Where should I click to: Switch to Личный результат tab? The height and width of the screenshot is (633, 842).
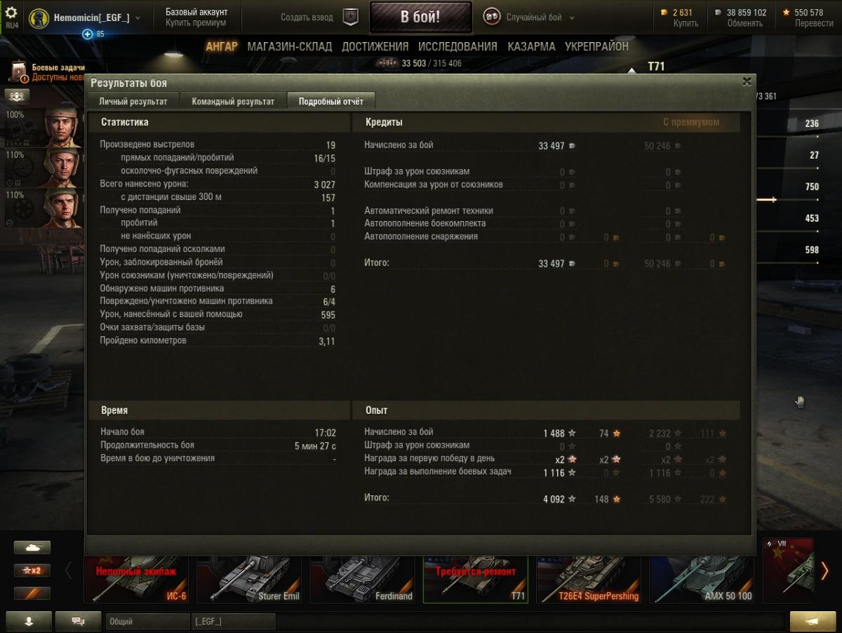(133, 101)
